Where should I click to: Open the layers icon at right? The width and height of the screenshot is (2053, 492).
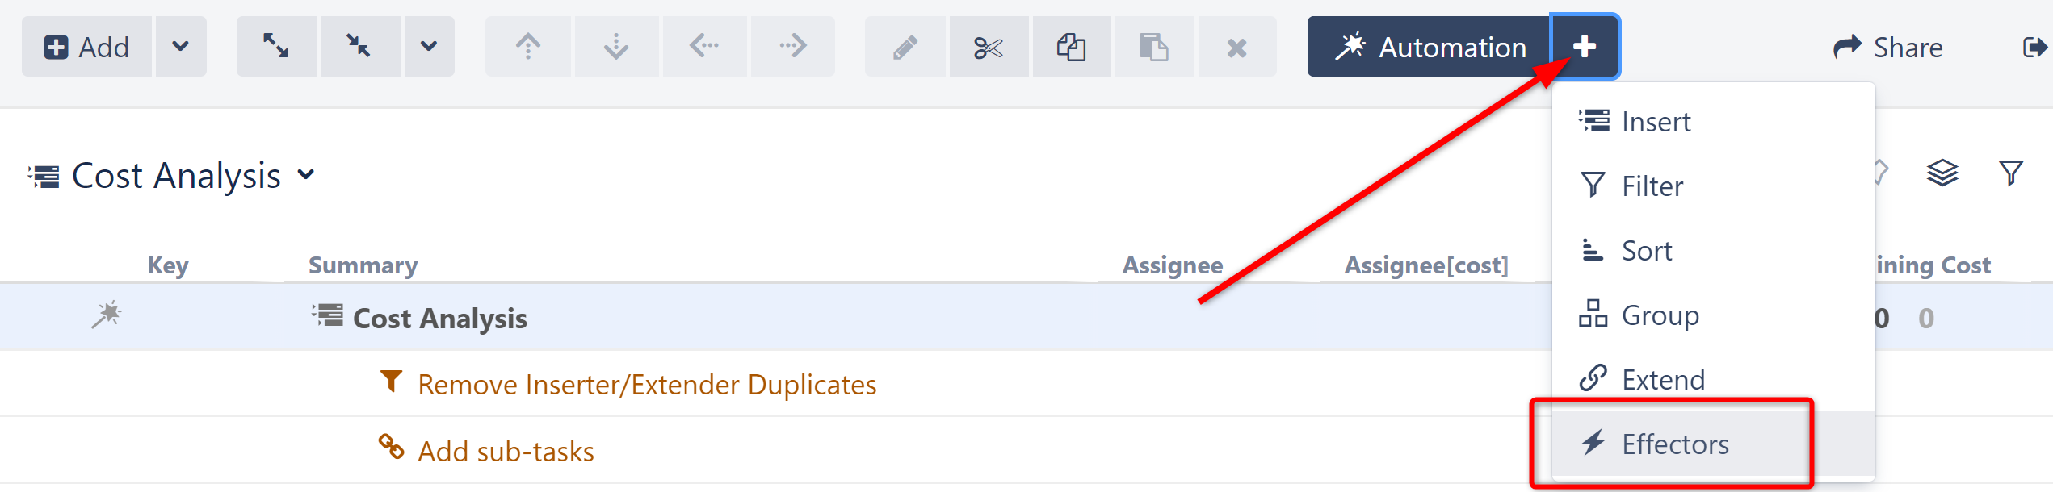coord(1942,173)
